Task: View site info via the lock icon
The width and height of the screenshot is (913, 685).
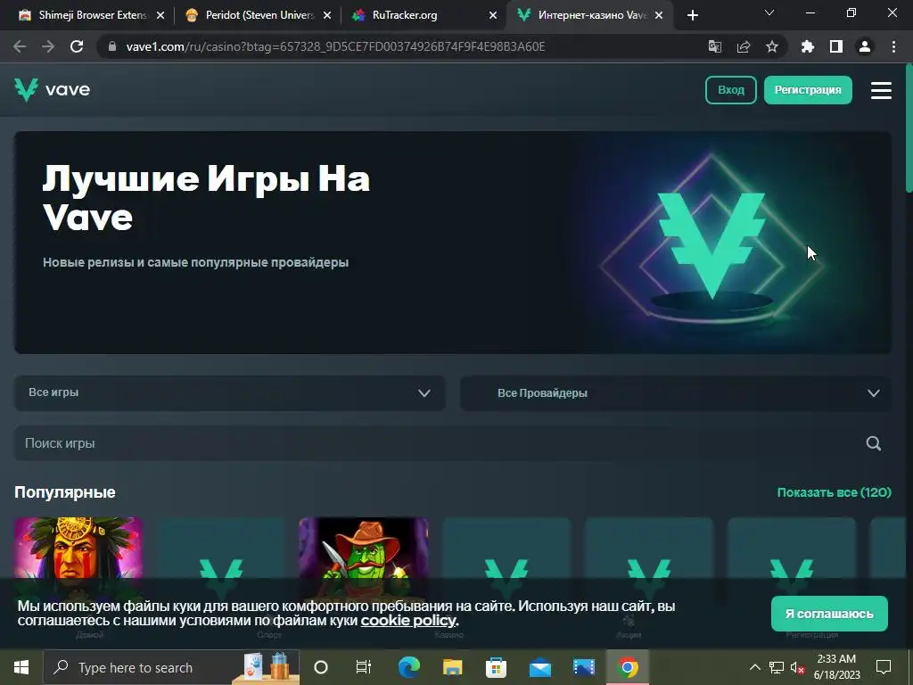Action: pos(112,46)
